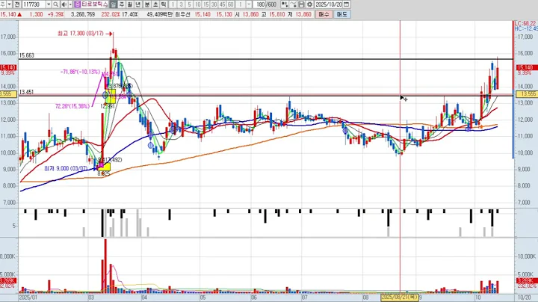Select the tick (틱) chart period

pos(164,4)
